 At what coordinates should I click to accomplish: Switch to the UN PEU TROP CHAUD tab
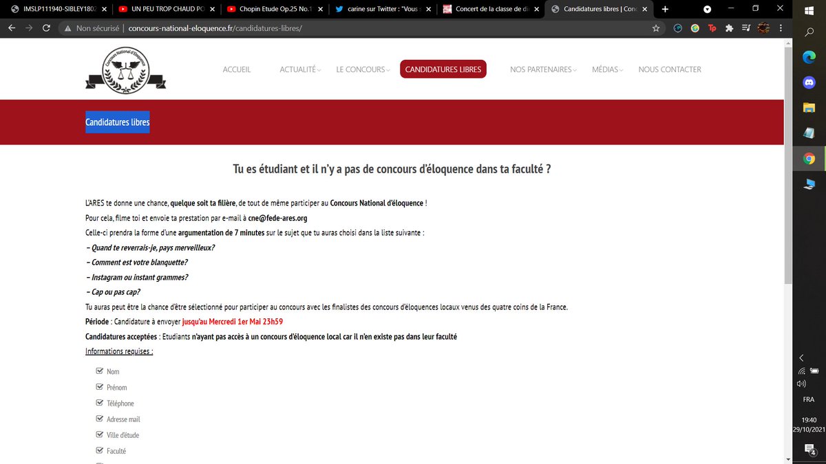pos(166,9)
